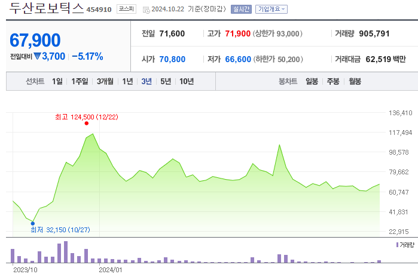Click the down triangle icon next to 3,700
The height and width of the screenshot is (274, 418).
point(37,56)
